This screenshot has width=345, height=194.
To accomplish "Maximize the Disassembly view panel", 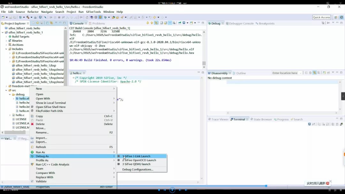I will (x=341, y=72).
